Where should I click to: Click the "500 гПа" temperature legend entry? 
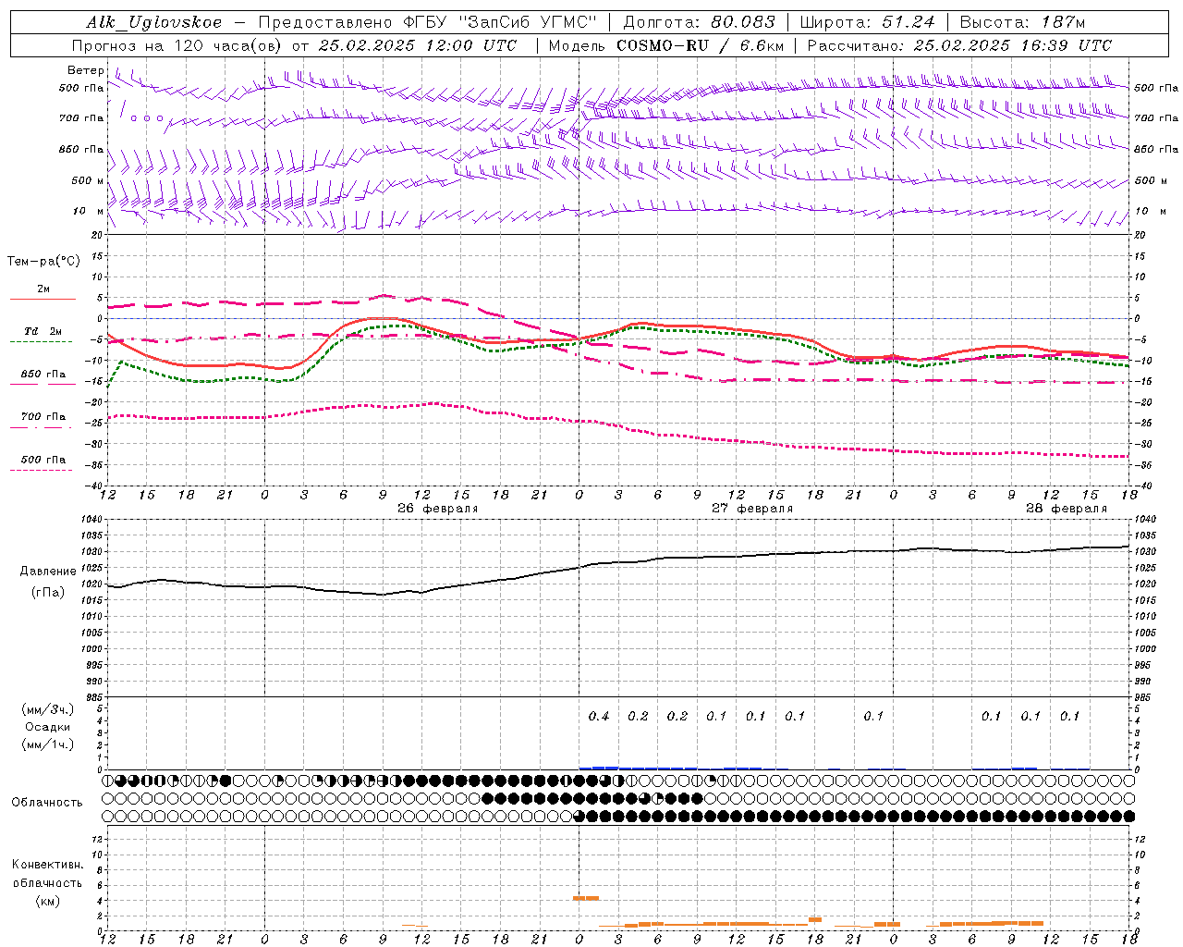(43, 460)
